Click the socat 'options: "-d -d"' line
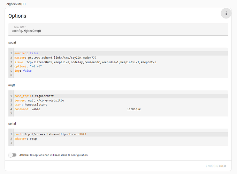This screenshot has height=174, width=237. (x=121, y=66)
